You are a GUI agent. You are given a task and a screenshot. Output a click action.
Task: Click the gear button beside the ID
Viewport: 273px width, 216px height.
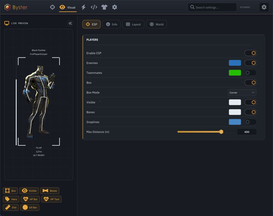point(264,7)
